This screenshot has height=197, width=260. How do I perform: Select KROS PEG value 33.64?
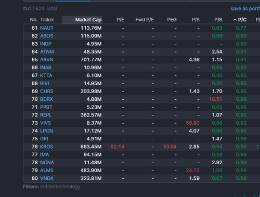170,147
